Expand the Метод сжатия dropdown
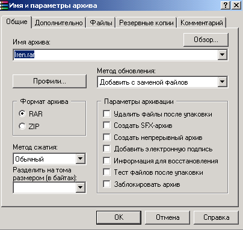The image size is (243, 230). point(81,159)
